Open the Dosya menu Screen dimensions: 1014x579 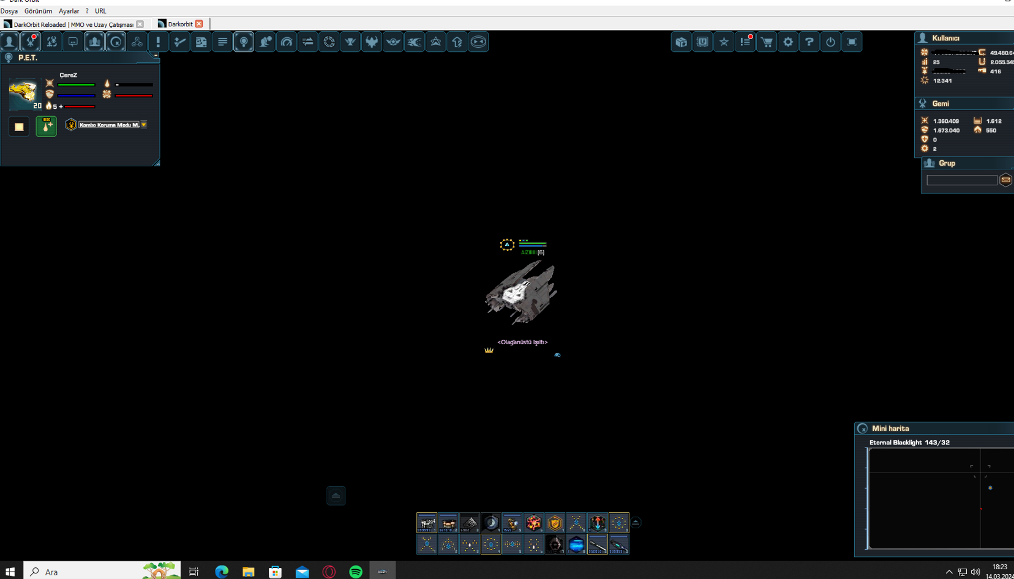[x=9, y=11]
